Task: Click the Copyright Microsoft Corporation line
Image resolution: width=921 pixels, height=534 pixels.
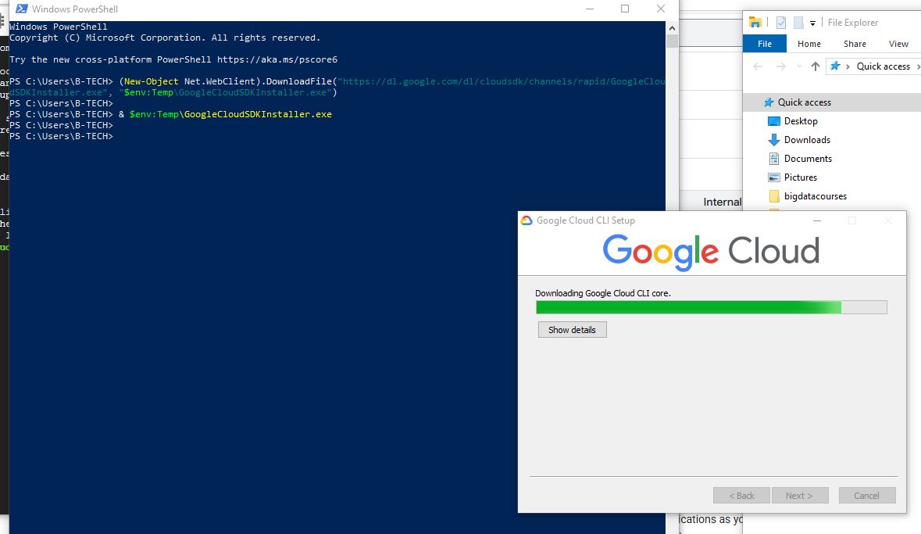Action: (x=165, y=38)
